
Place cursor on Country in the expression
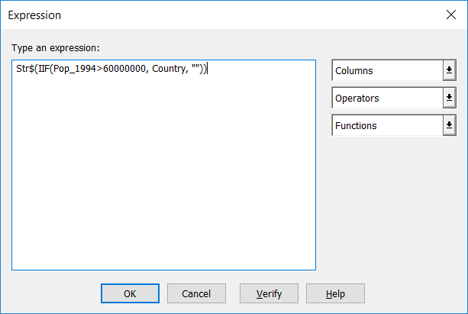tap(168, 70)
